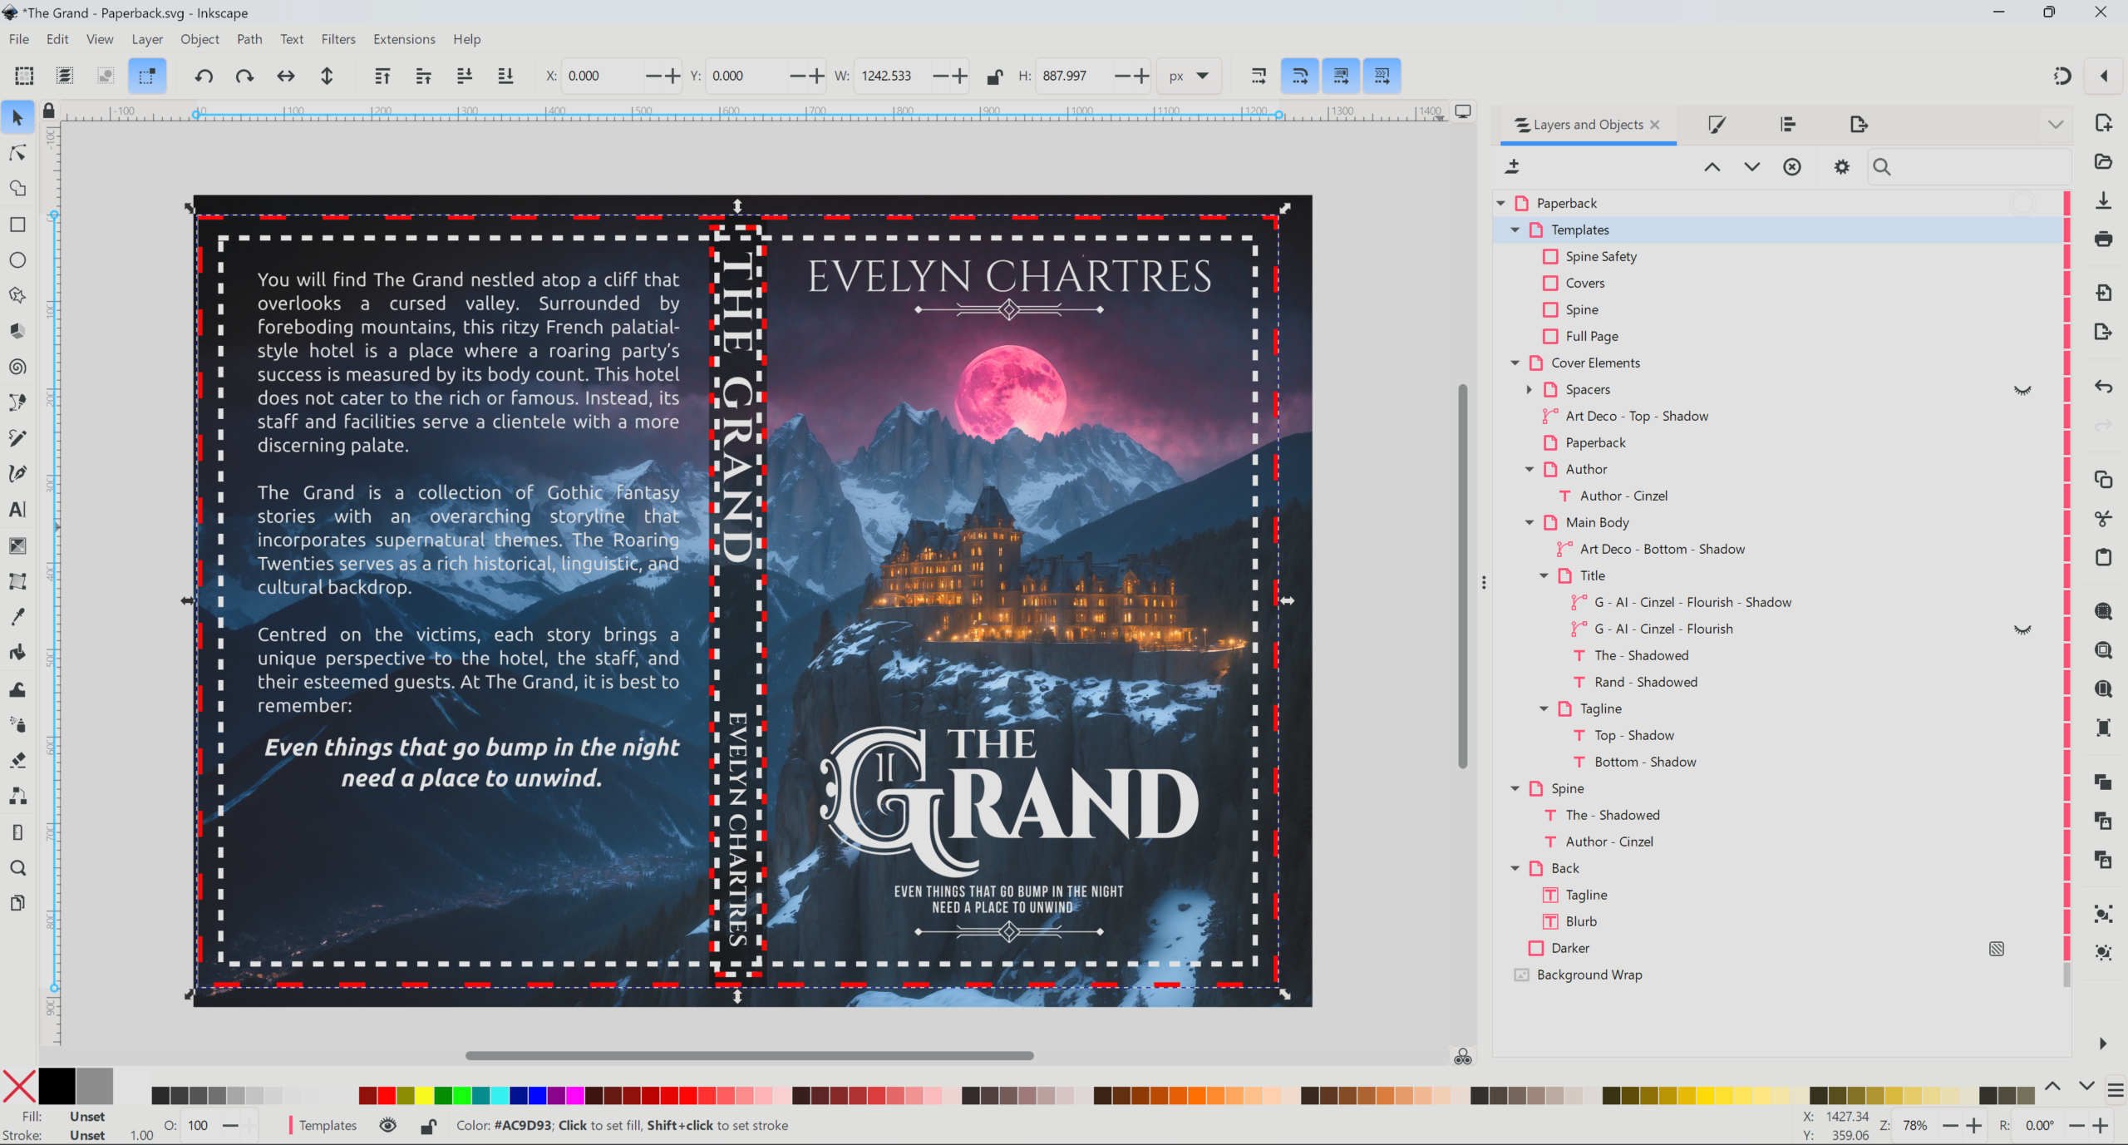Activate the Calligraphy tool
The width and height of the screenshot is (2128, 1145).
(17, 473)
